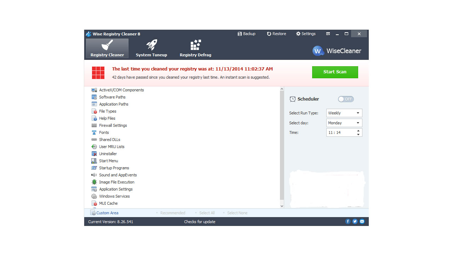
Task: Click the Start Menu icon
Action: [x=94, y=161]
